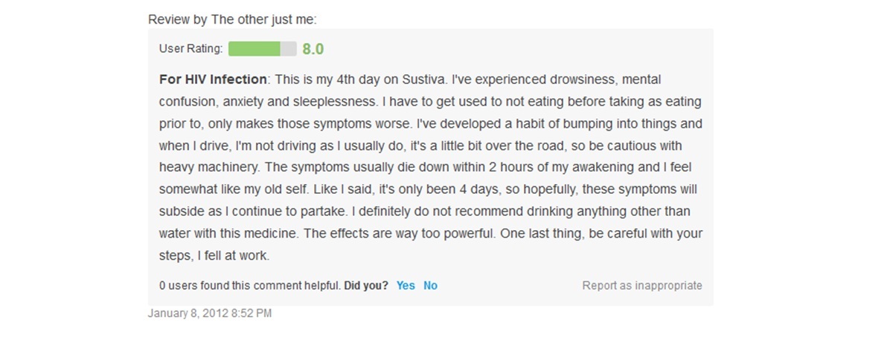Click the words Review by in the header
The image size is (890, 340).
coord(179,19)
